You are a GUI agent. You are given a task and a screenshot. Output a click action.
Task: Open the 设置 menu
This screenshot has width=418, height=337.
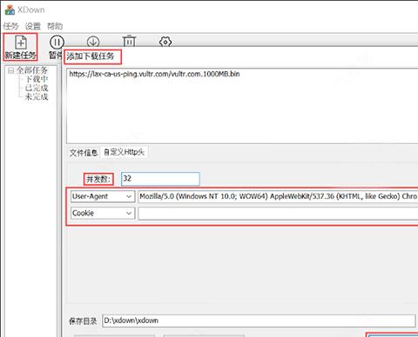tap(33, 26)
